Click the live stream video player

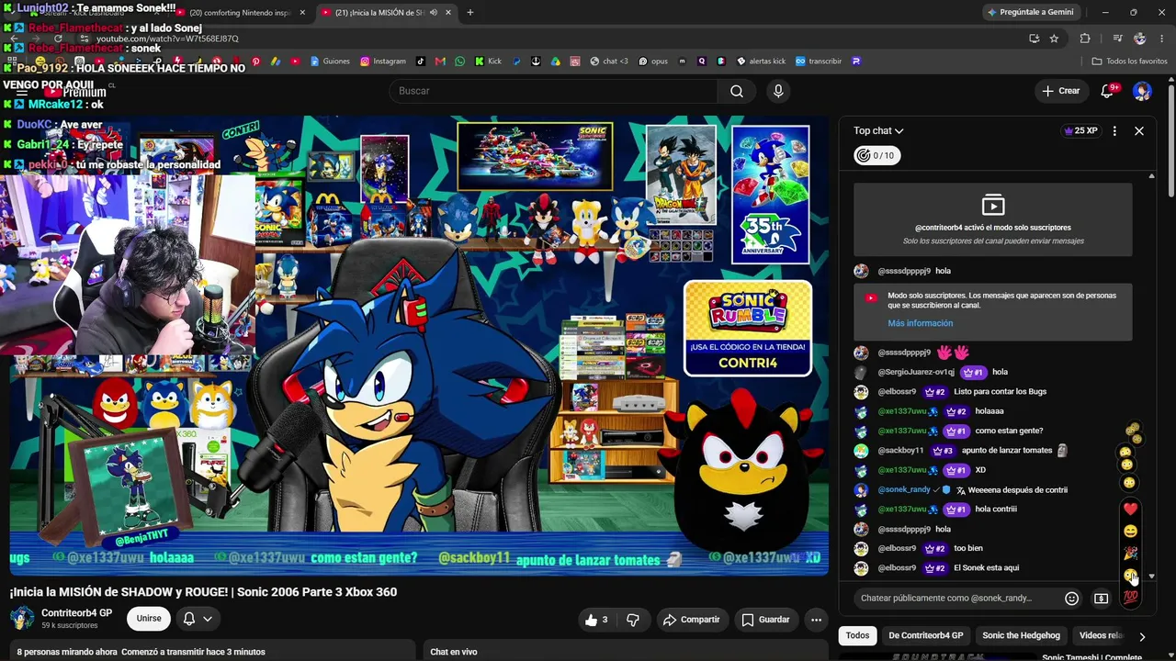click(419, 346)
